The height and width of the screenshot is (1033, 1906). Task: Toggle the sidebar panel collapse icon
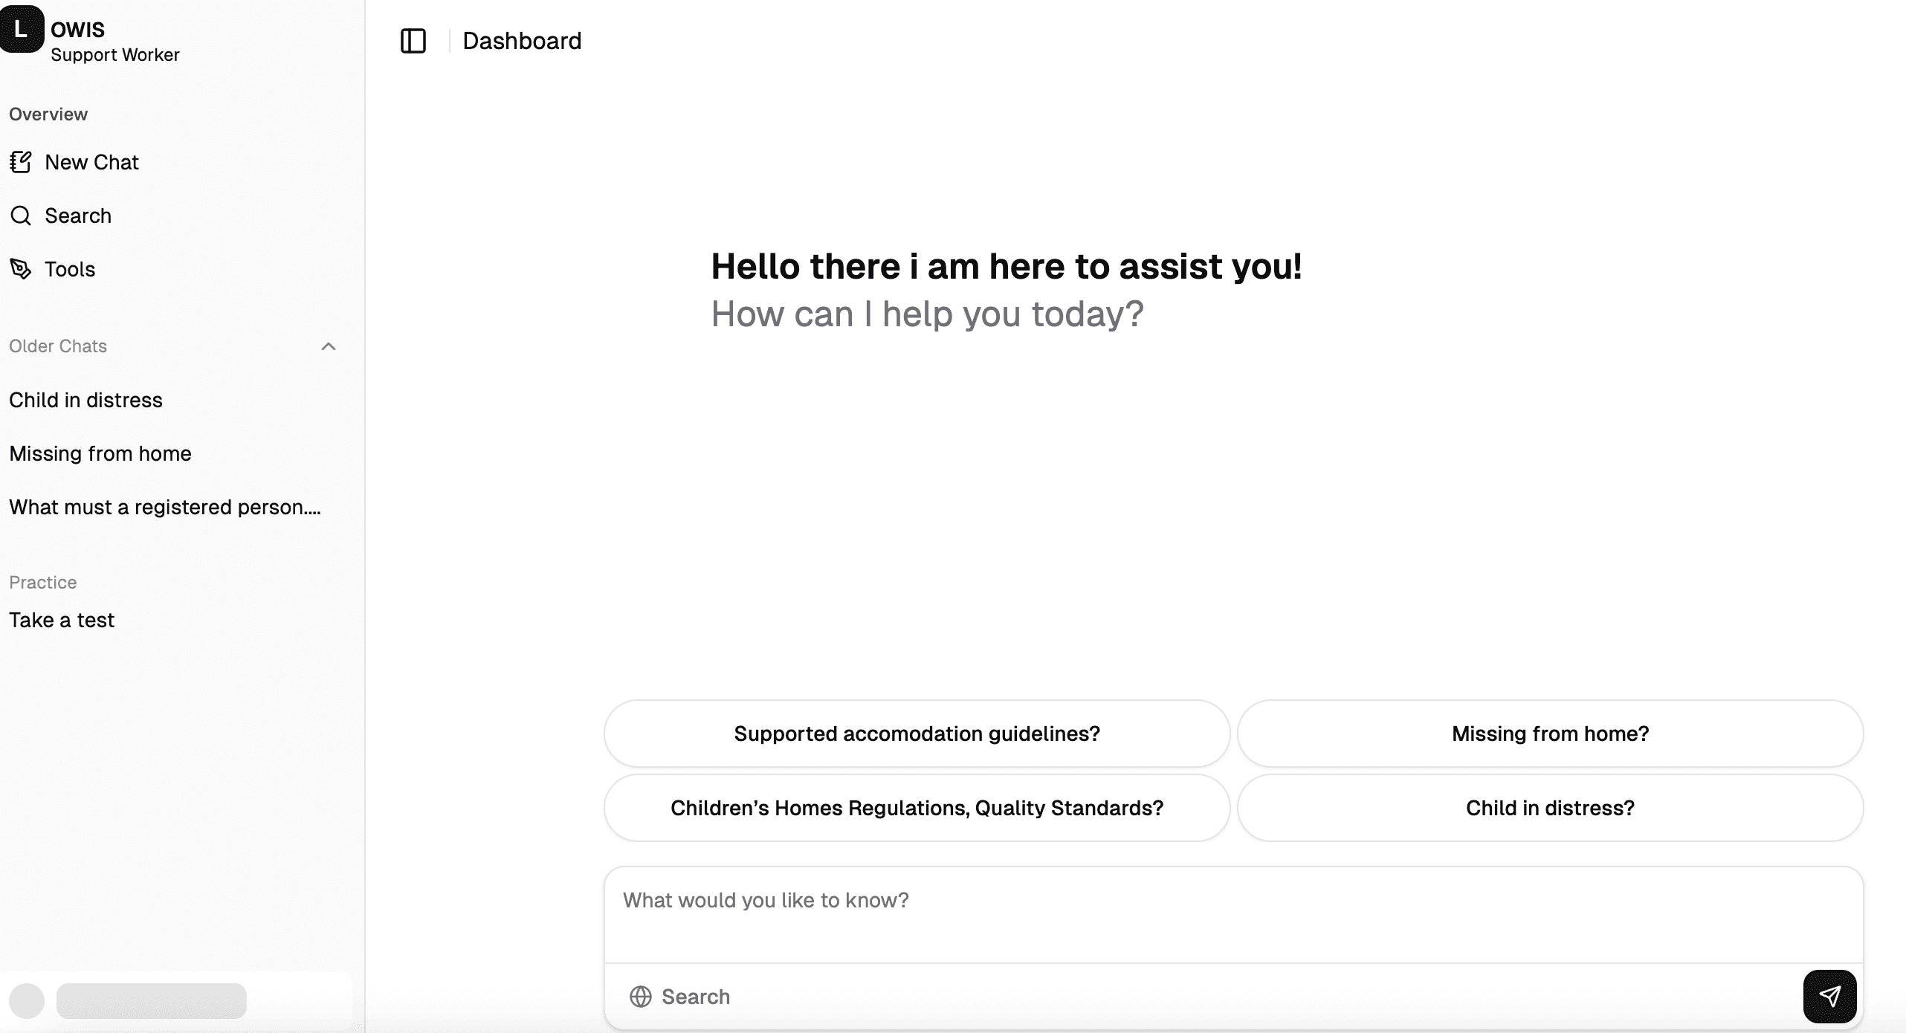coord(413,41)
